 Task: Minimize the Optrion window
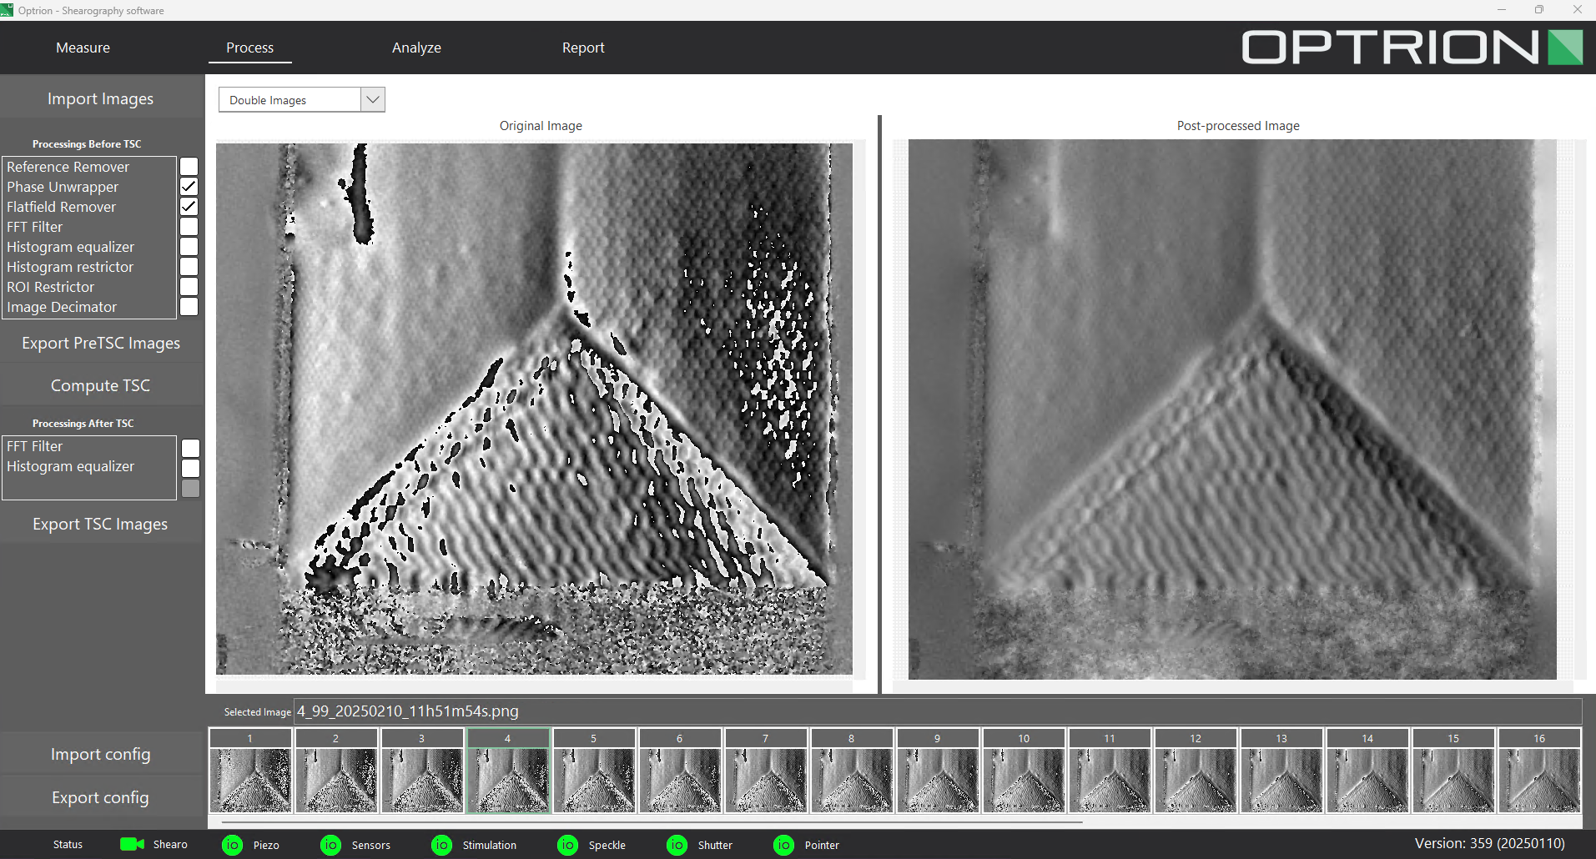click(x=1502, y=10)
